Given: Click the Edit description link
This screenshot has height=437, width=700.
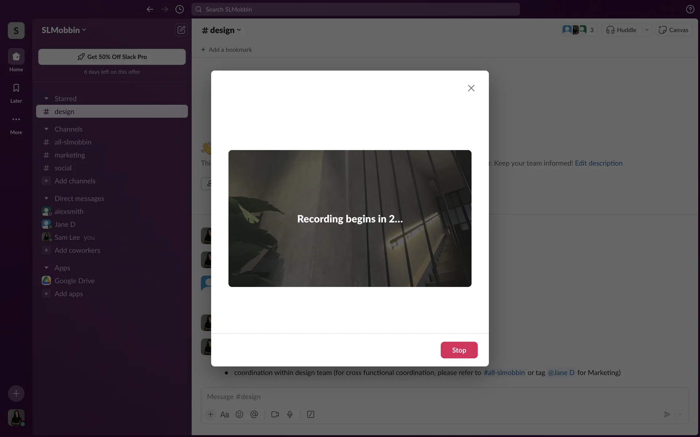Looking at the screenshot, I should click(598, 163).
